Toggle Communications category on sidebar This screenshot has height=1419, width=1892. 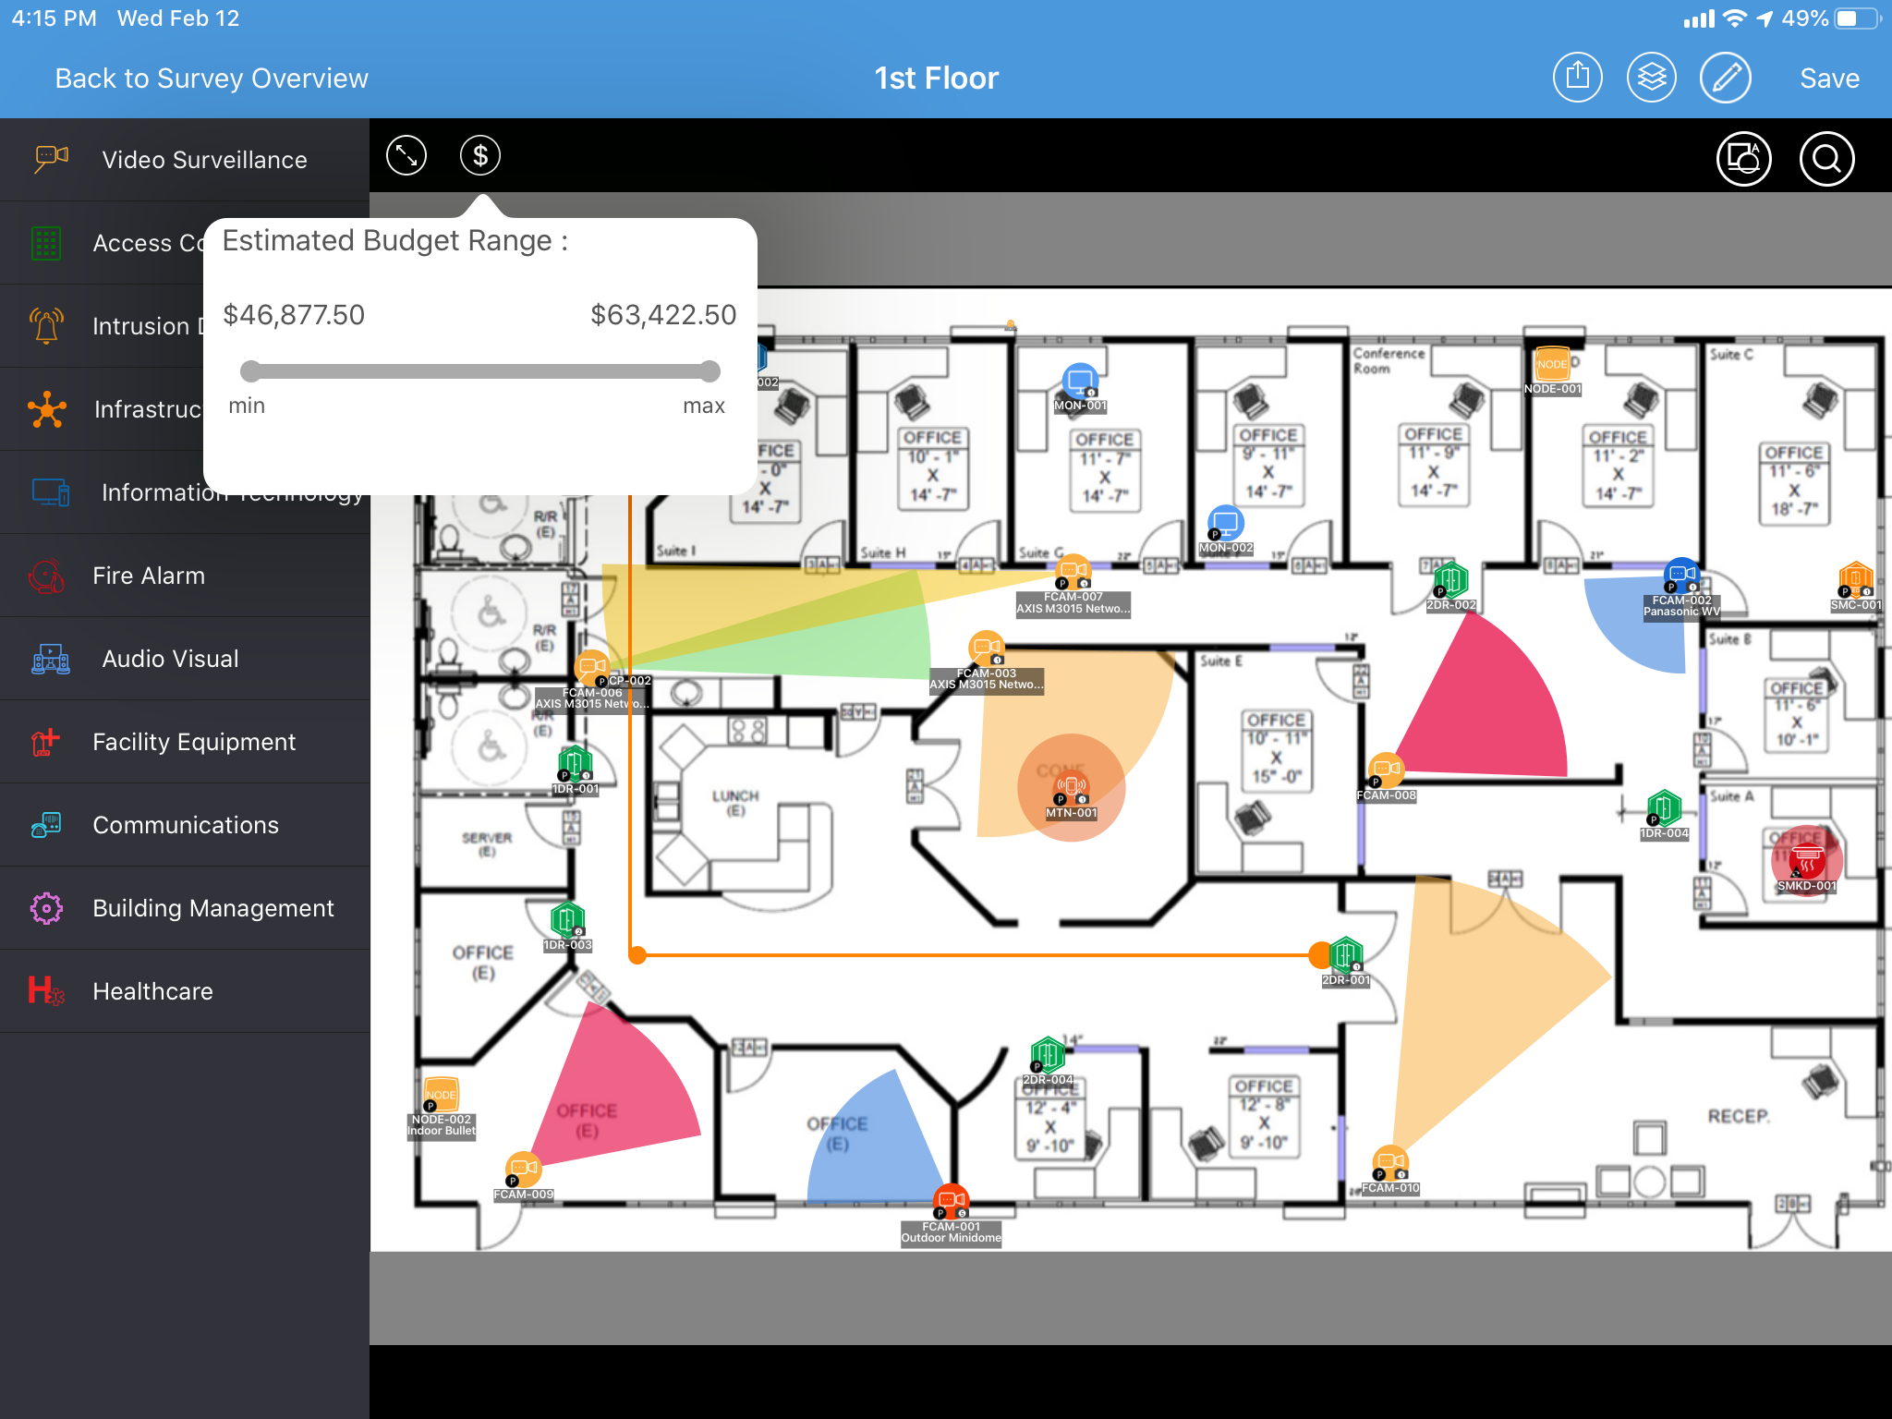coord(185,826)
